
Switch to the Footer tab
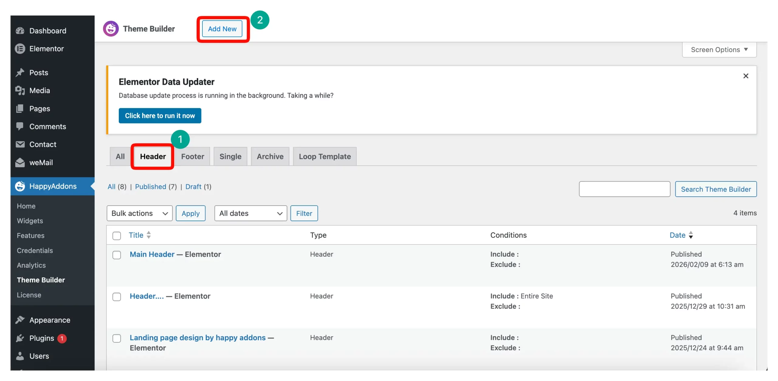click(192, 156)
